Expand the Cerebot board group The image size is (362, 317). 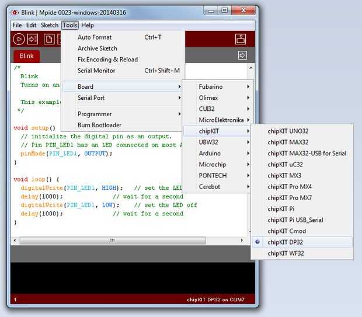pyautogui.click(x=218, y=186)
